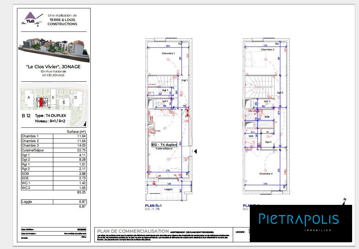Click the Chambre 2 room label
359x249 pixels.
(267, 50)
